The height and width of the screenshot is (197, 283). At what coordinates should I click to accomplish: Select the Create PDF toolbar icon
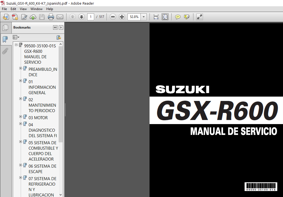click(x=15, y=17)
